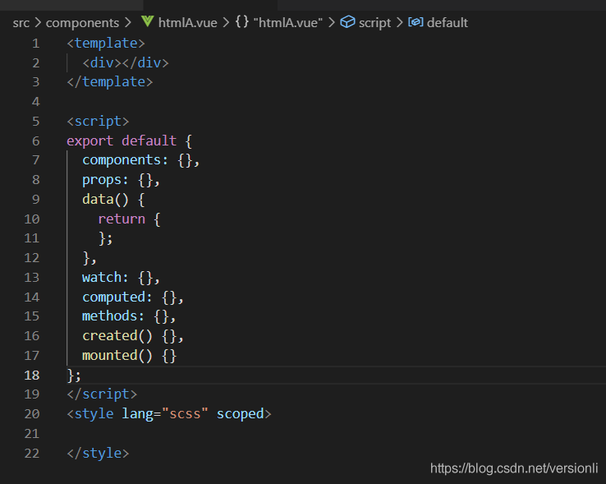Click the "scss" string in style tag
Screen dimensions: 606x484
185,414
